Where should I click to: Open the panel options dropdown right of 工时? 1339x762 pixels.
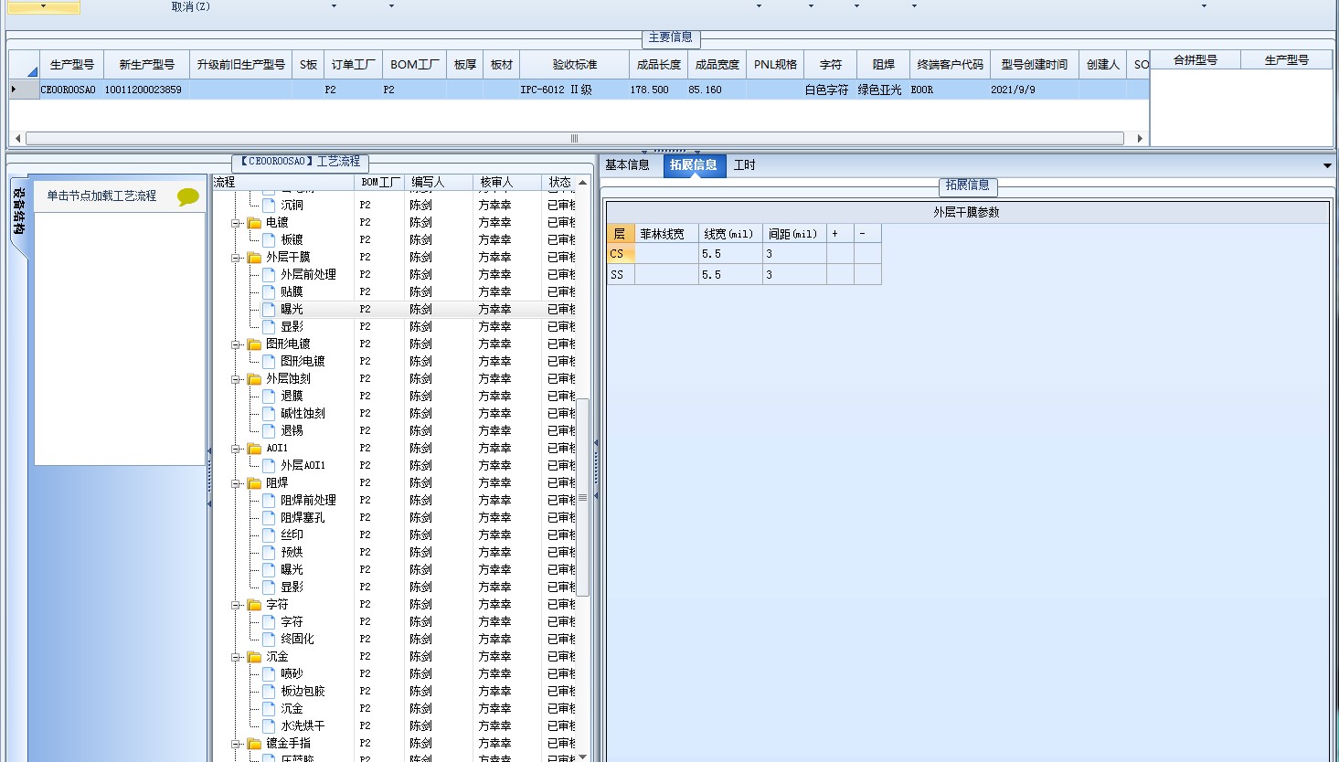[1327, 165]
